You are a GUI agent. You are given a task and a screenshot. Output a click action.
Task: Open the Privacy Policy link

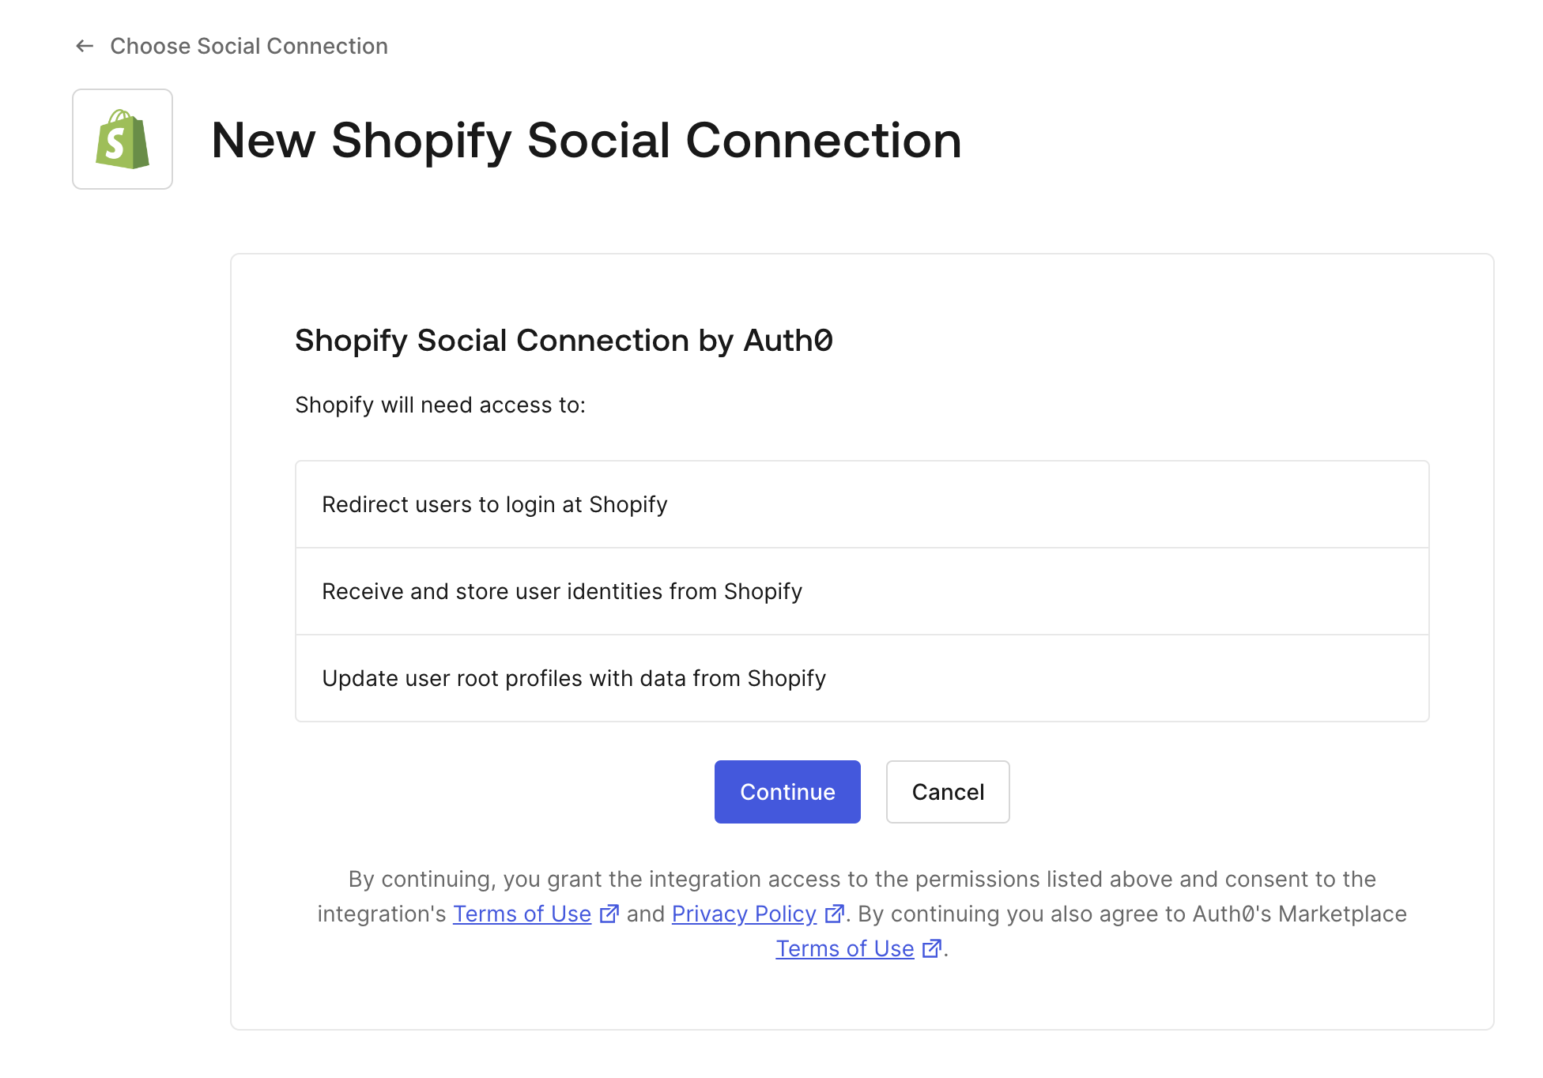(744, 914)
